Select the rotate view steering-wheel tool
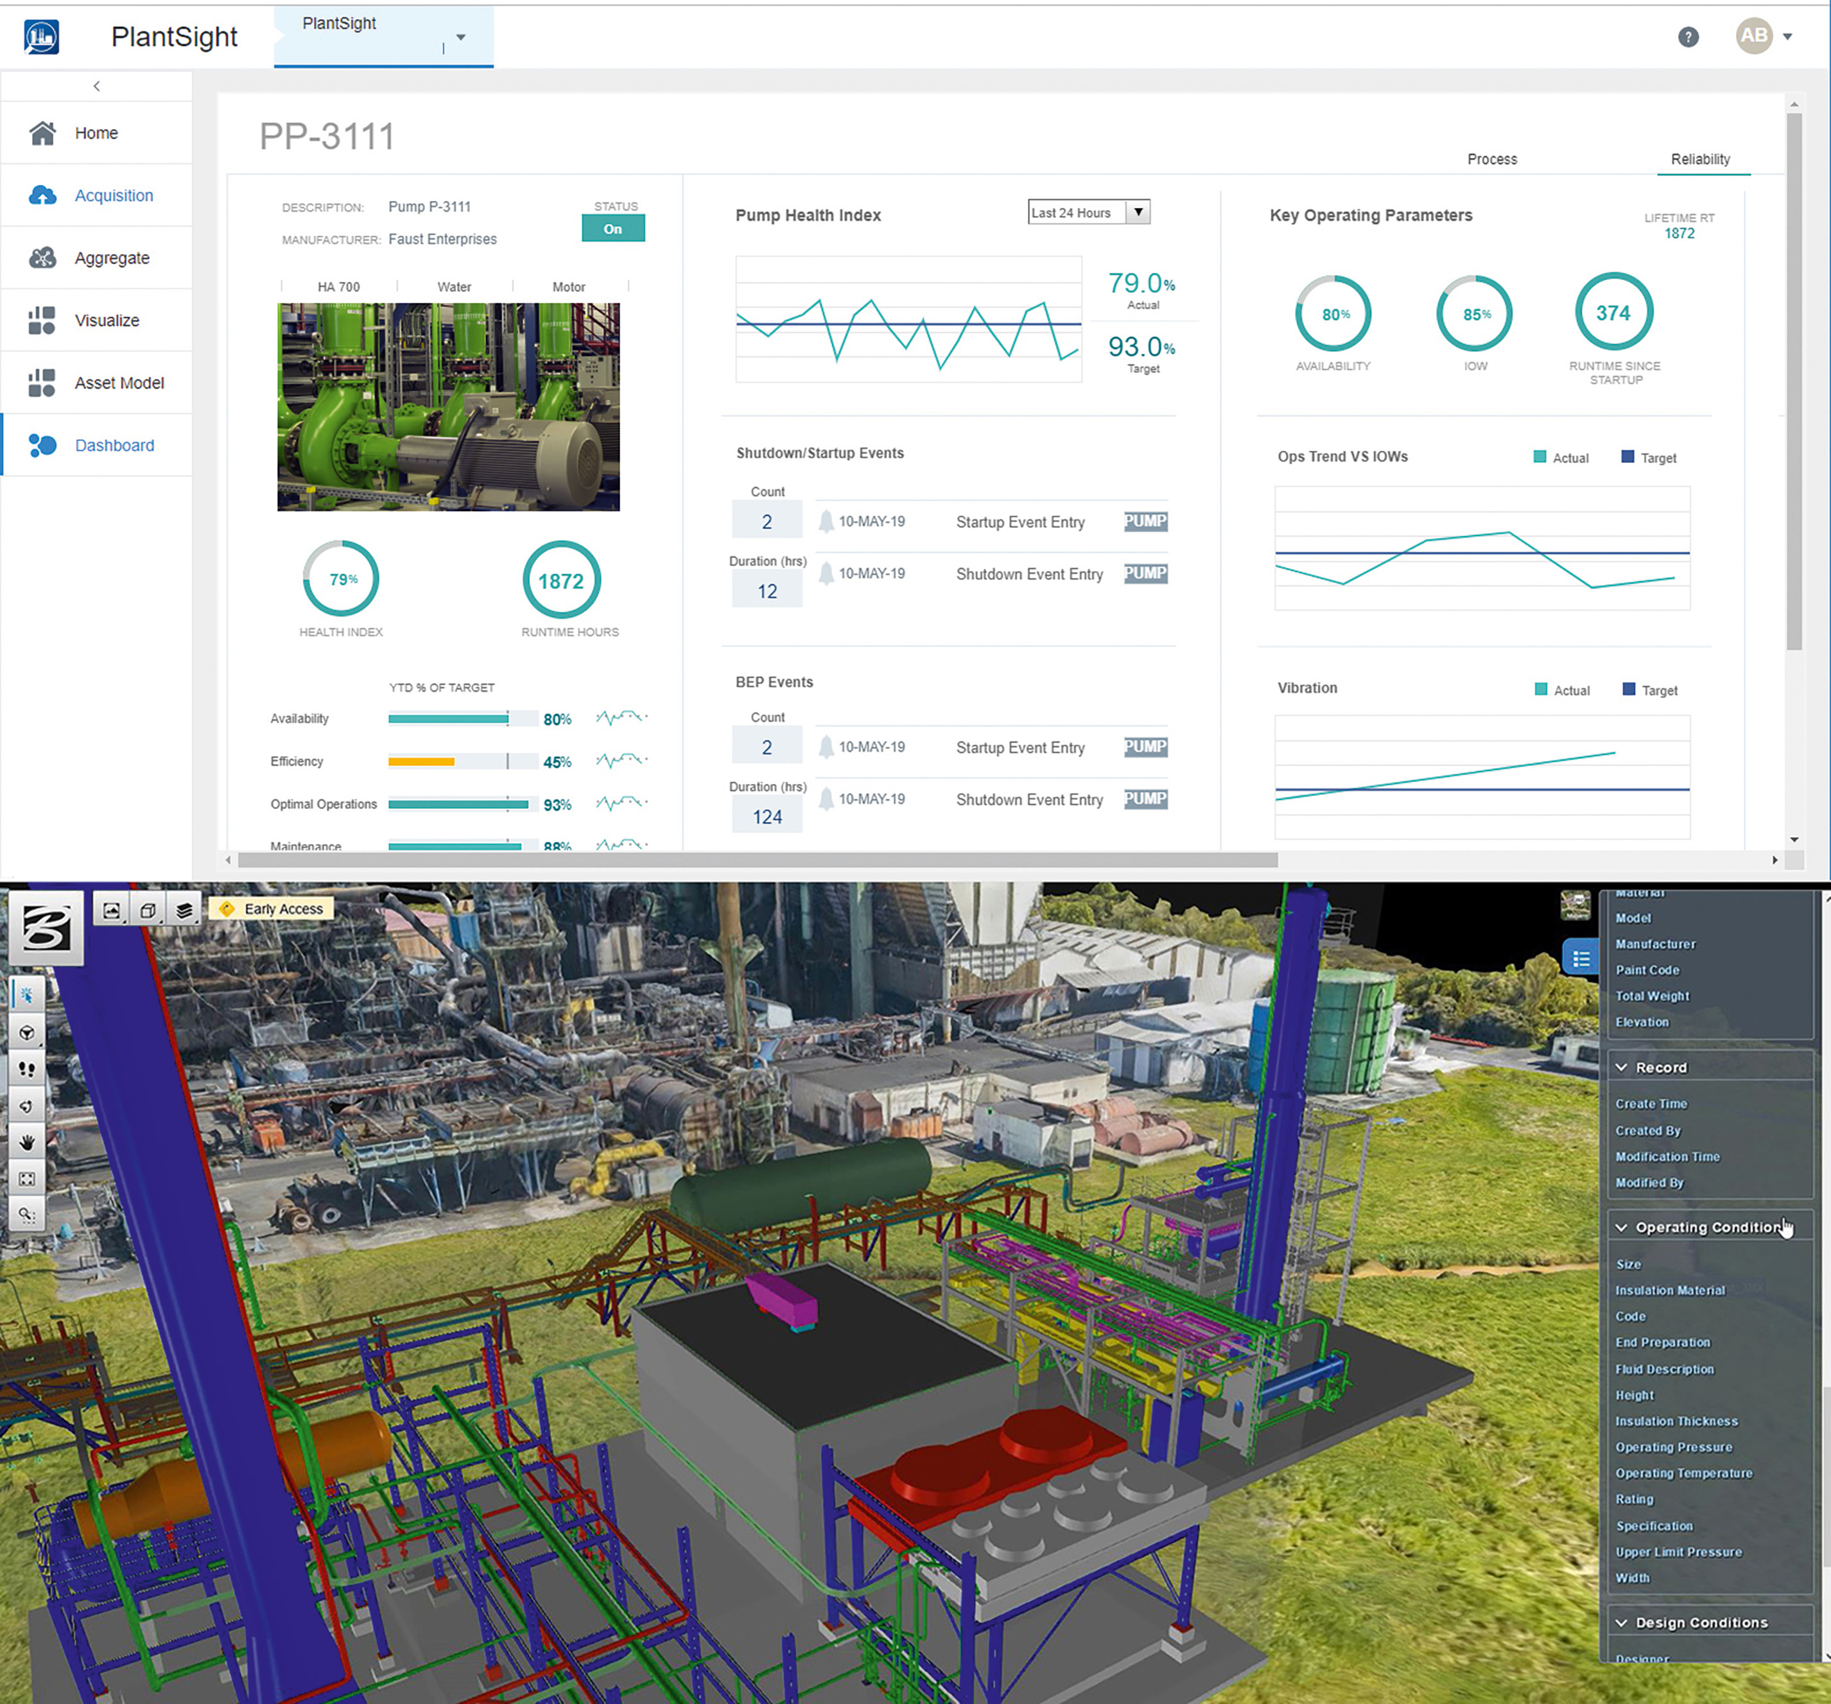Image resolution: width=1831 pixels, height=1704 pixels. click(27, 1032)
